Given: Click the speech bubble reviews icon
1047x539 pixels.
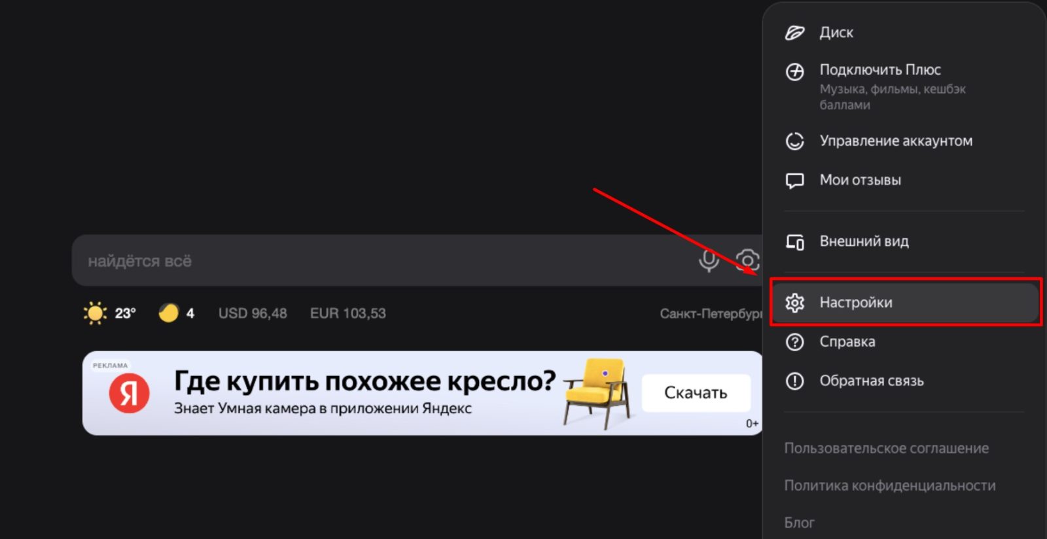Looking at the screenshot, I should [x=794, y=181].
